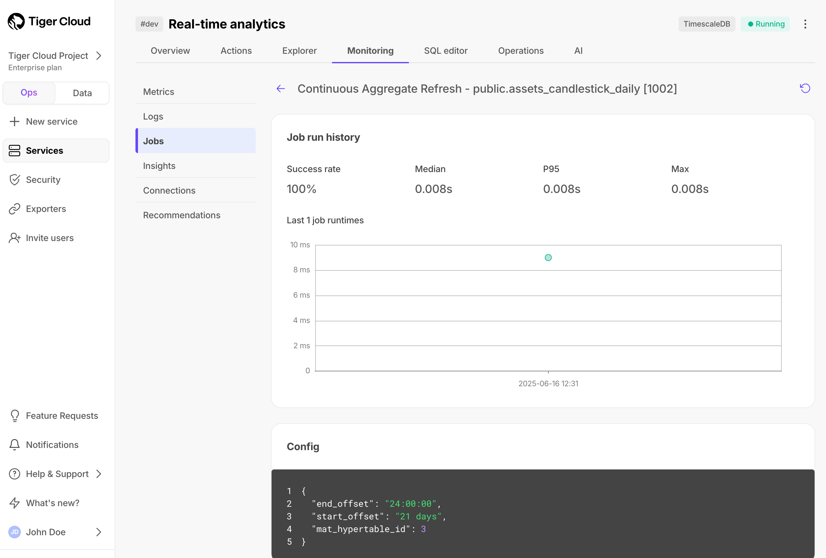The height and width of the screenshot is (558, 826).
Task: Click the JD user avatar
Action: pos(15,532)
